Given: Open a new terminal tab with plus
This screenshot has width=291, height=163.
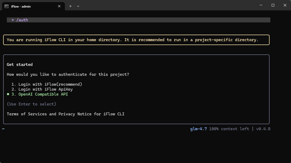Looking at the screenshot, I should (70, 6).
